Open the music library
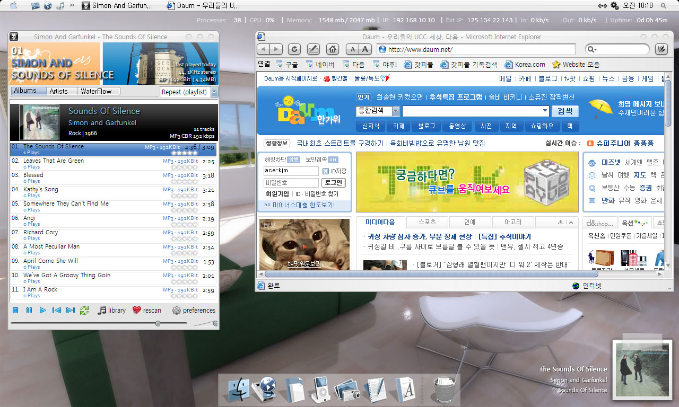The width and height of the screenshot is (679, 407). tap(111, 310)
